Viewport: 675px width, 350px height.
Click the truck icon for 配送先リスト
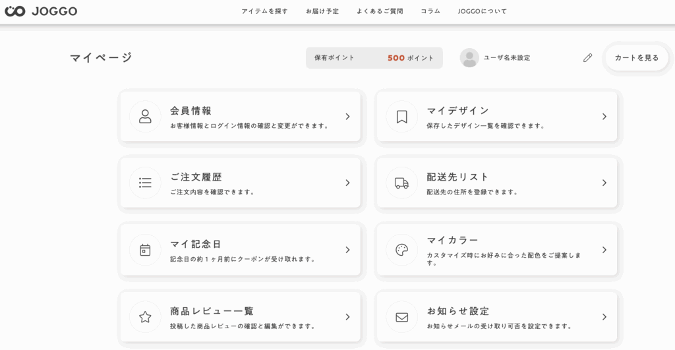(401, 183)
